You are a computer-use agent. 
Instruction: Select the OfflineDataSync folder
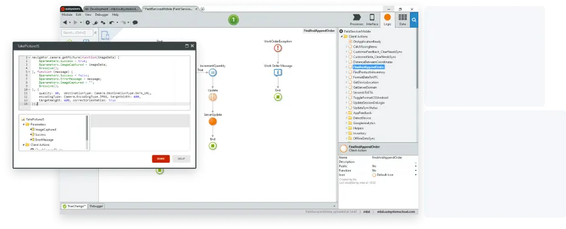pyautogui.click(x=364, y=138)
